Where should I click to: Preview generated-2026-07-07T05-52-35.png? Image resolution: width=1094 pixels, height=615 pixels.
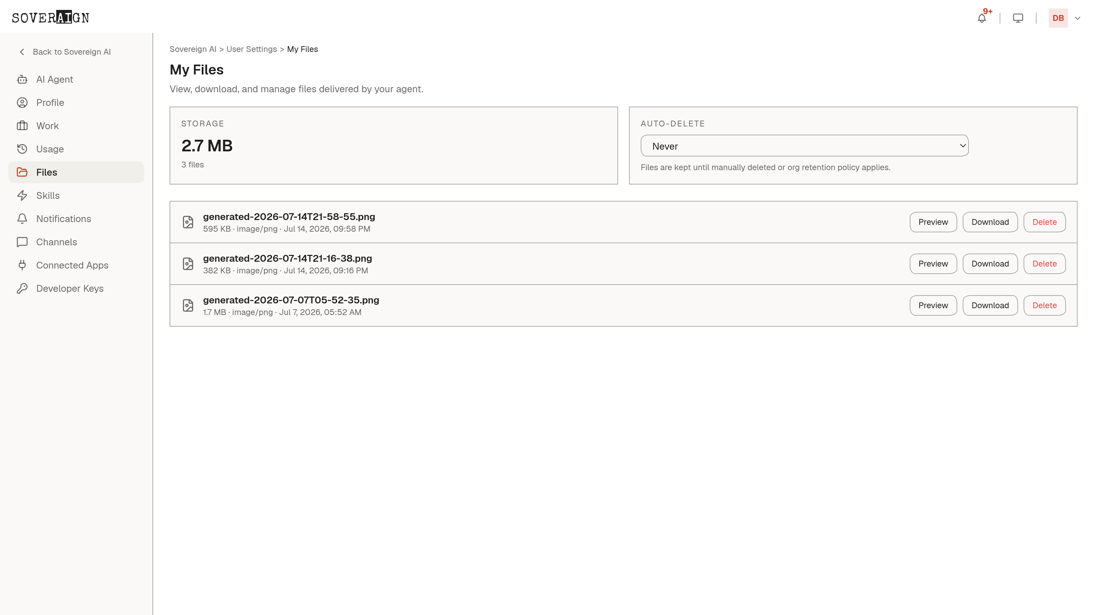click(x=933, y=305)
